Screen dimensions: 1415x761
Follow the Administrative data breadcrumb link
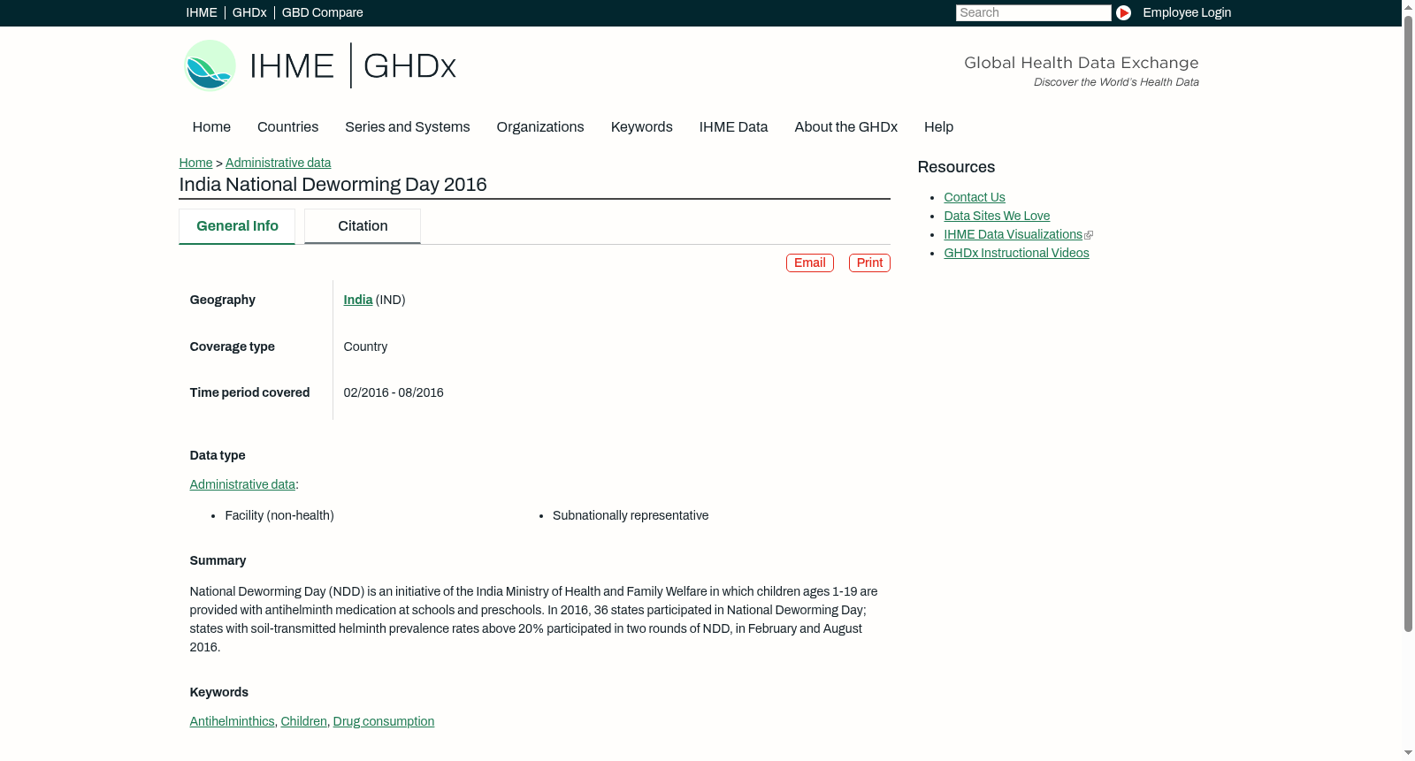tap(278, 163)
